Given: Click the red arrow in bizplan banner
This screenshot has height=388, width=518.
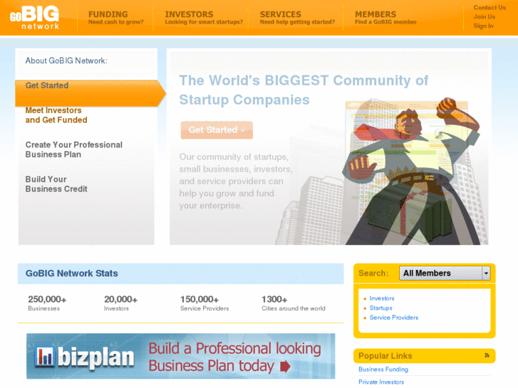Looking at the screenshot, I should coord(285,366).
